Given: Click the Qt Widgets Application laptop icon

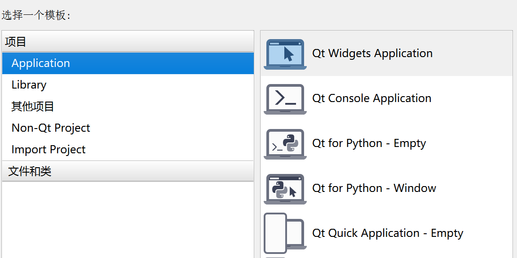Looking at the screenshot, I should point(285,54).
